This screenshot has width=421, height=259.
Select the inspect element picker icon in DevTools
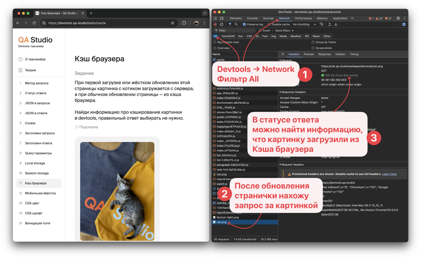(x=215, y=18)
